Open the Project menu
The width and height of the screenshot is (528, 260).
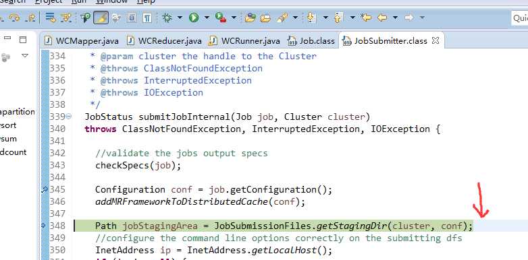coord(49,1)
